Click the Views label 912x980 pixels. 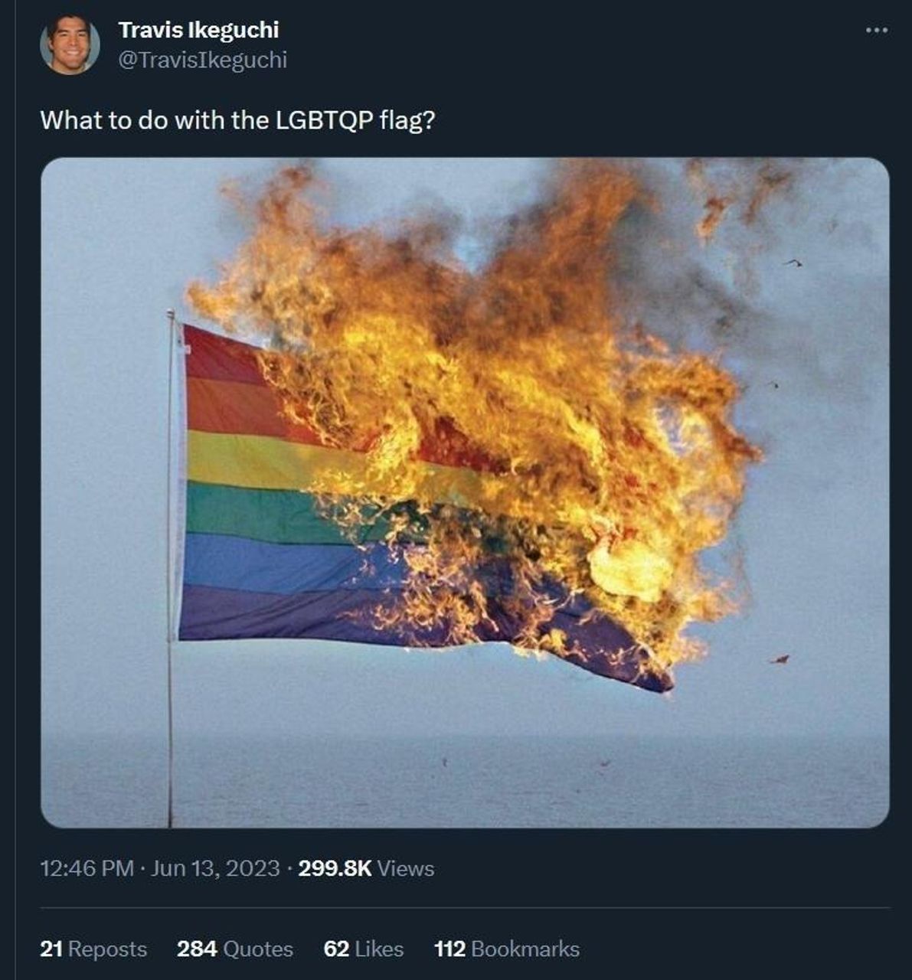[x=406, y=868]
